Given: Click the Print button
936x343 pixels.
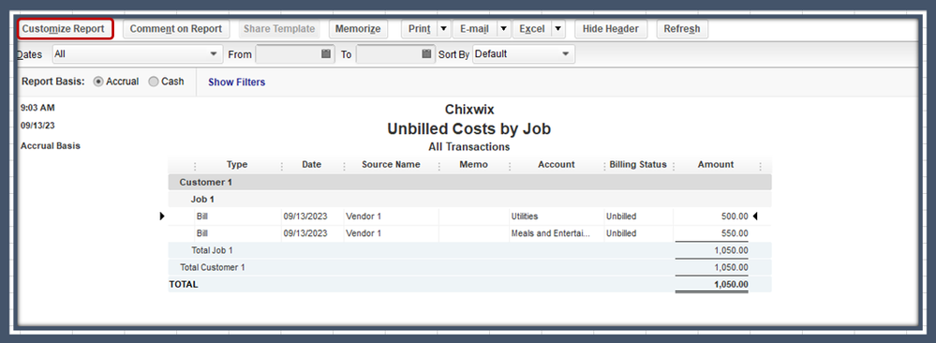Looking at the screenshot, I should coord(419,29).
